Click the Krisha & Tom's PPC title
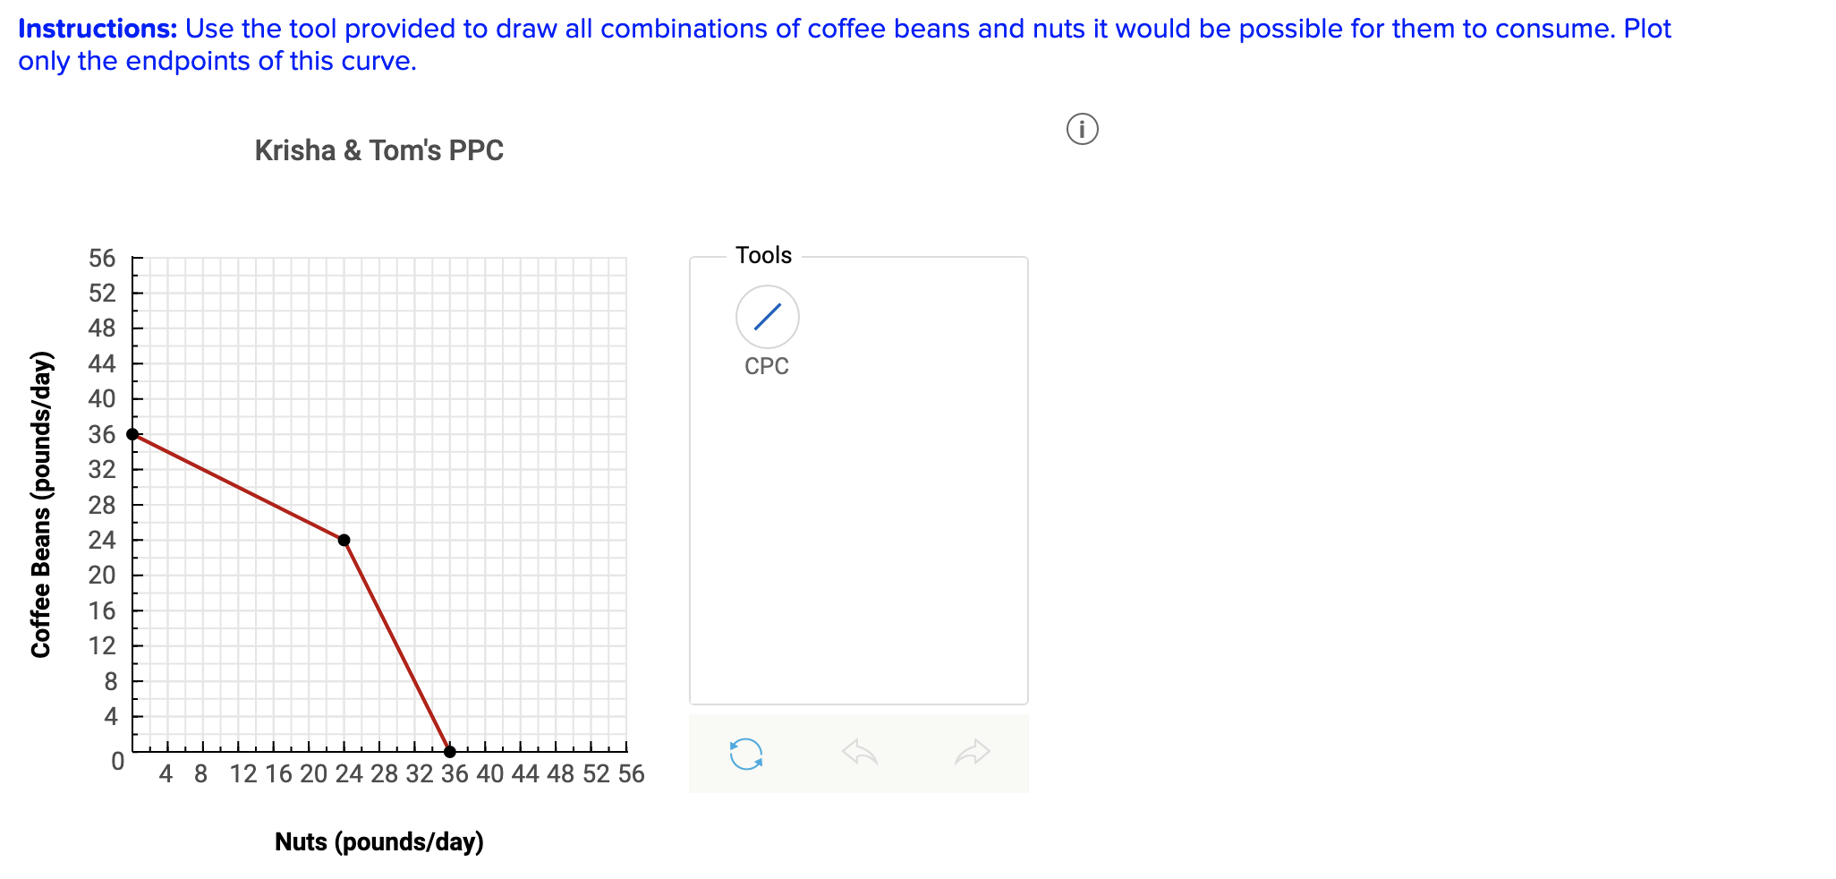Image resolution: width=1836 pixels, height=879 pixels. pyautogui.click(x=379, y=149)
